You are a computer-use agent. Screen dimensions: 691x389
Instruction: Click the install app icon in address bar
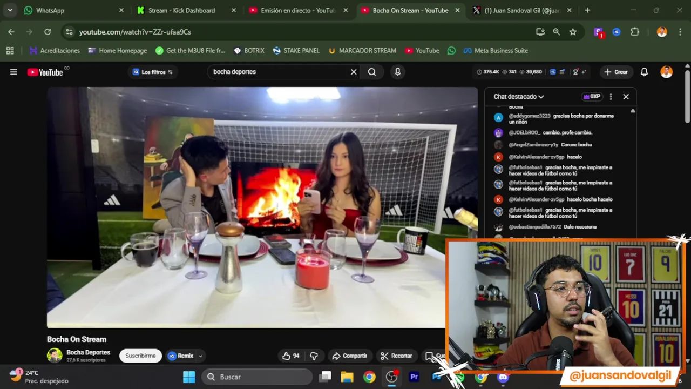pos(540,32)
